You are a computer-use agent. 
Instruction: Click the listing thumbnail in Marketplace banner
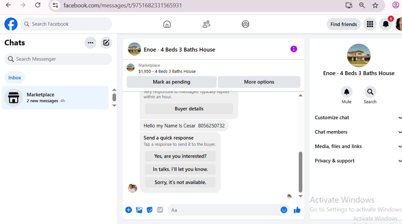[131, 68]
